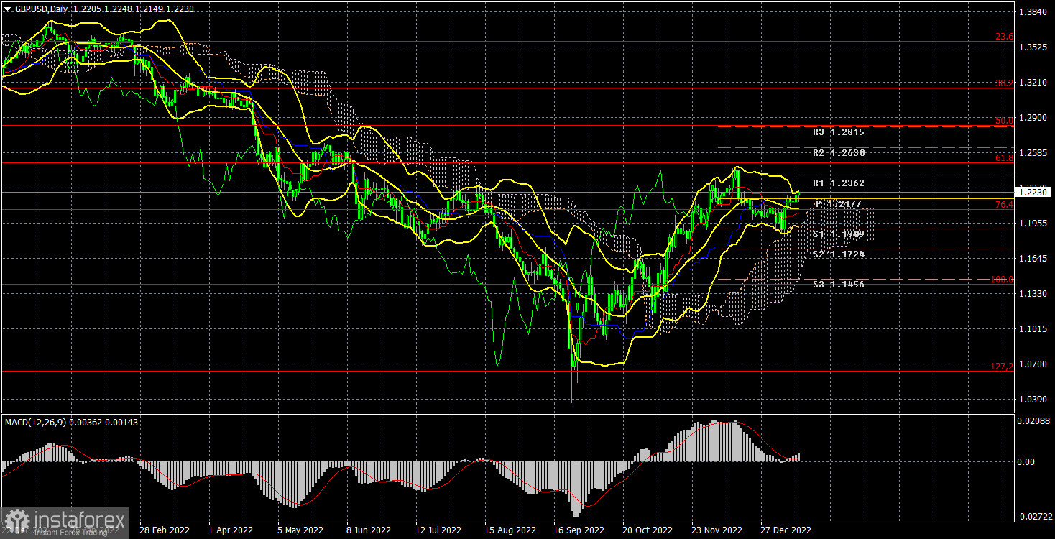The image size is (1055, 539).
Task: Select the S2 1.1724 pivot label
Action: 839,254
